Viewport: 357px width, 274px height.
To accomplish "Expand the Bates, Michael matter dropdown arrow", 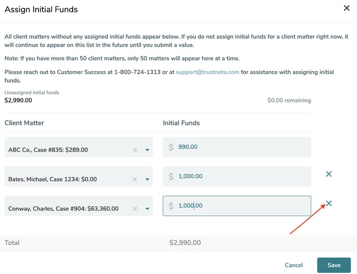I will (147, 180).
